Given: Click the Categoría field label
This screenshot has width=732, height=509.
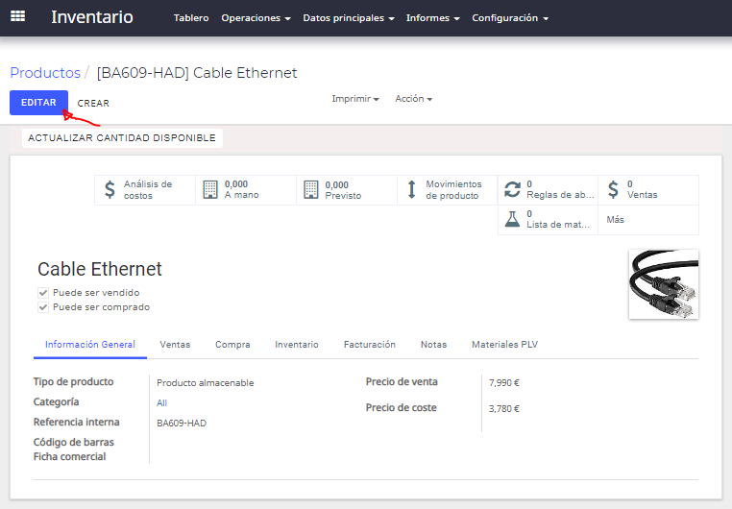Looking at the screenshot, I should [56, 401].
